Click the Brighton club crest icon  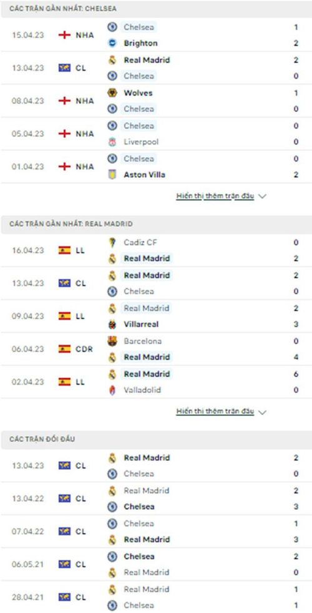[x=112, y=43]
